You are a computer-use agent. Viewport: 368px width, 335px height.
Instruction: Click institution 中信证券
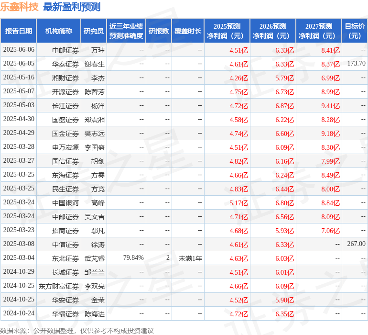(65, 245)
